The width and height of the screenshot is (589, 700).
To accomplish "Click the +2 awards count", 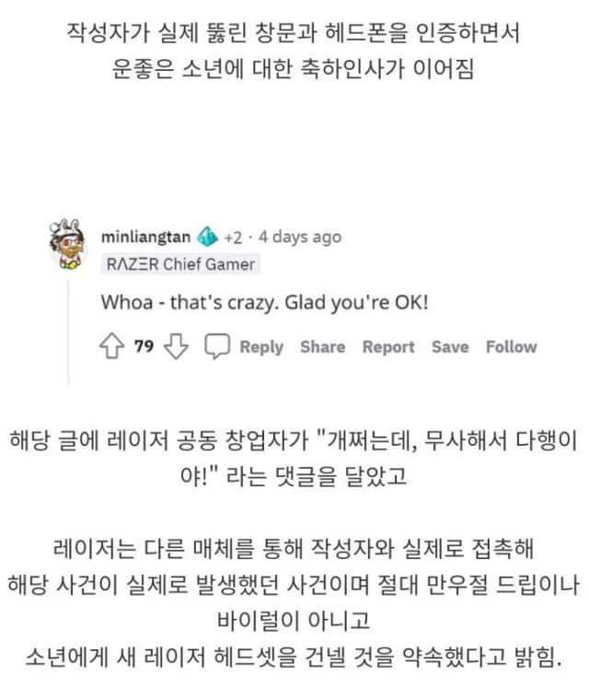I will [233, 237].
